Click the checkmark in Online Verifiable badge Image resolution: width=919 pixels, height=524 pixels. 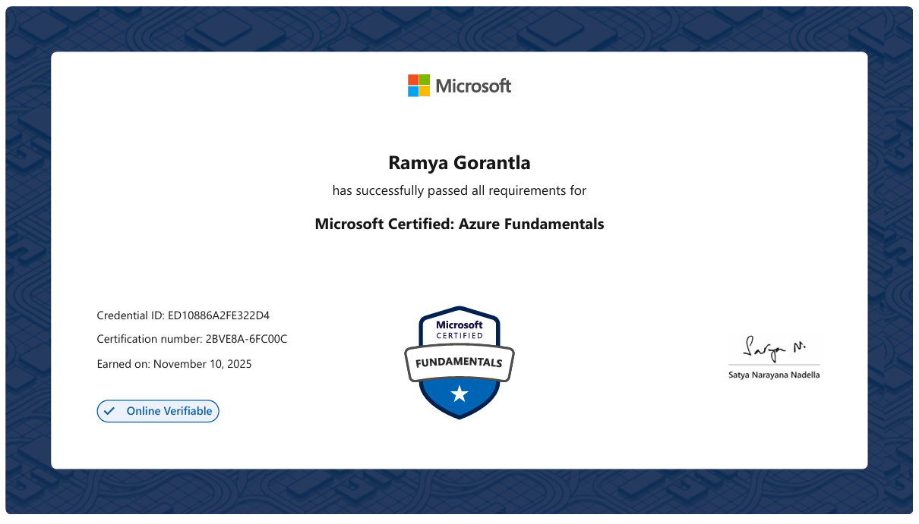109,411
